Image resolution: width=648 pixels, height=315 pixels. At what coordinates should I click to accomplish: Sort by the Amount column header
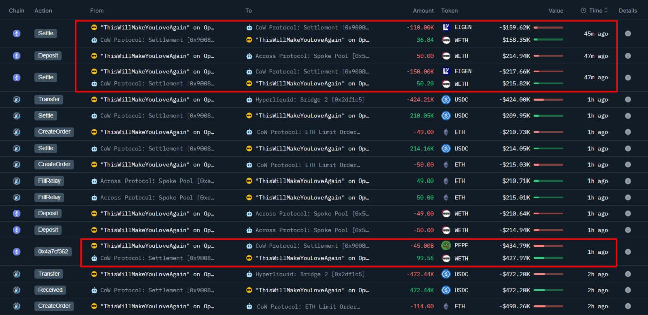pos(423,11)
